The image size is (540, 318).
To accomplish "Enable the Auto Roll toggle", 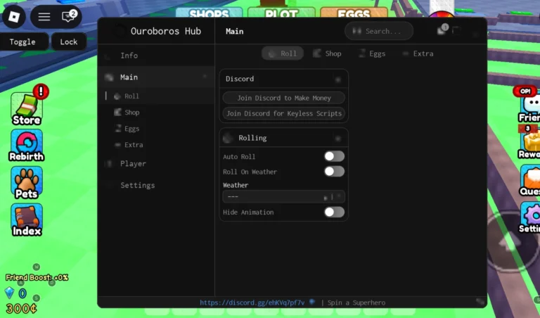I will pos(334,156).
